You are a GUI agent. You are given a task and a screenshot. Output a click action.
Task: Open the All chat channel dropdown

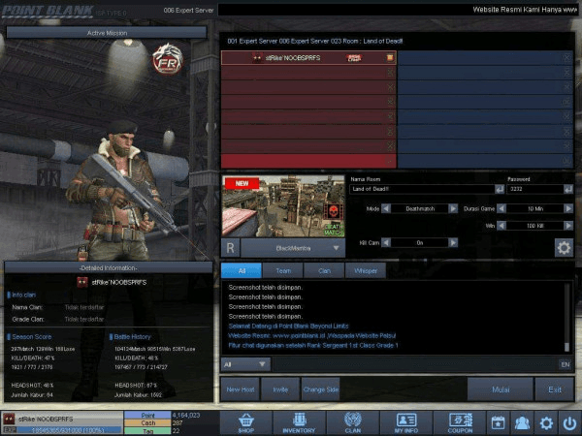pos(244,364)
